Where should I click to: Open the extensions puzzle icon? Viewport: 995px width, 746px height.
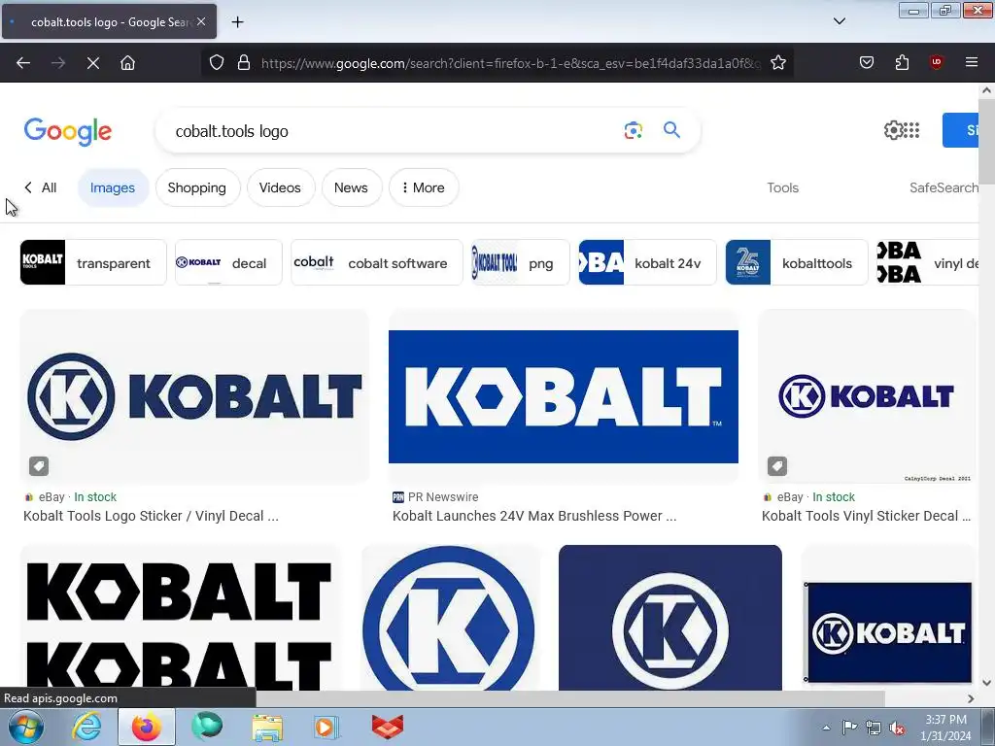[x=902, y=62]
